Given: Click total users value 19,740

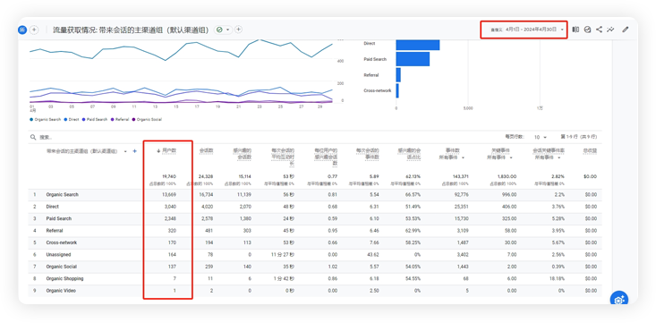Looking at the screenshot, I should coord(169,176).
